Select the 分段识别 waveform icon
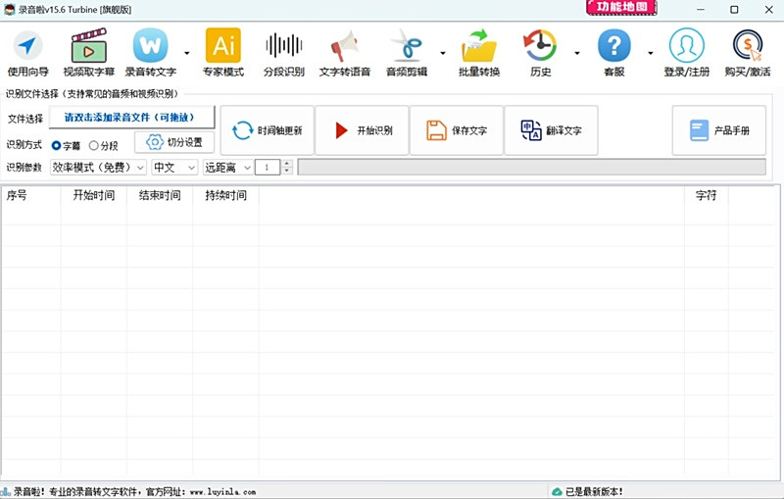 [x=283, y=53]
